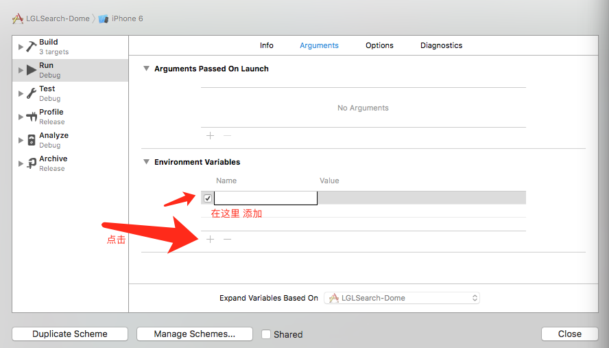Open the Diagnostics tab
The height and width of the screenshot is (348, 609).
441,45
